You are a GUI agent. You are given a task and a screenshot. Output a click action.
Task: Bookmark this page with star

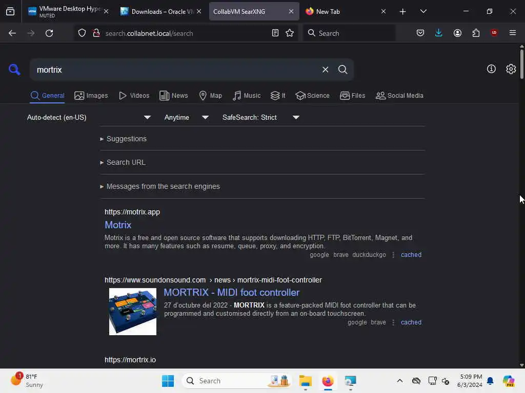(290, 33)
